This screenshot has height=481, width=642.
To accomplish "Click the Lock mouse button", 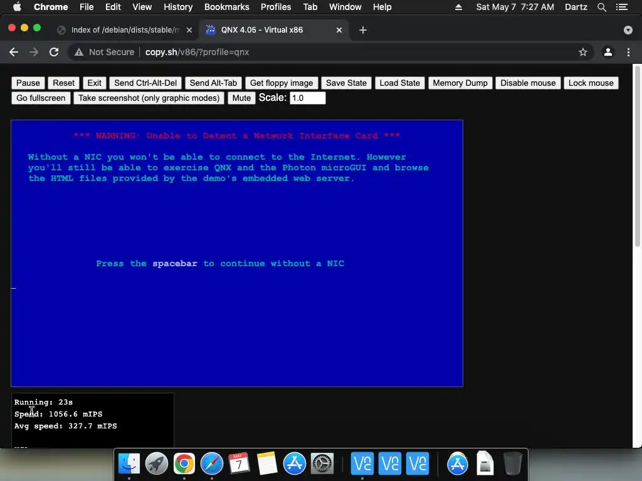I will pos(591,83).
